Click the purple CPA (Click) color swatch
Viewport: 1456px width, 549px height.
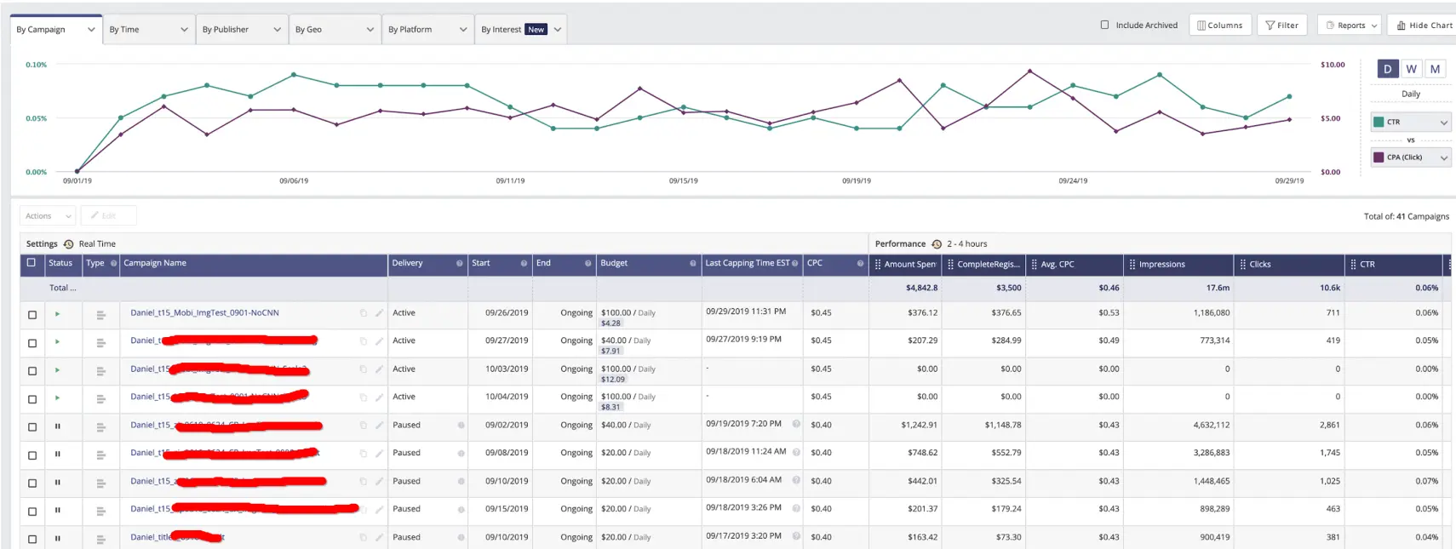point(1379,157)
